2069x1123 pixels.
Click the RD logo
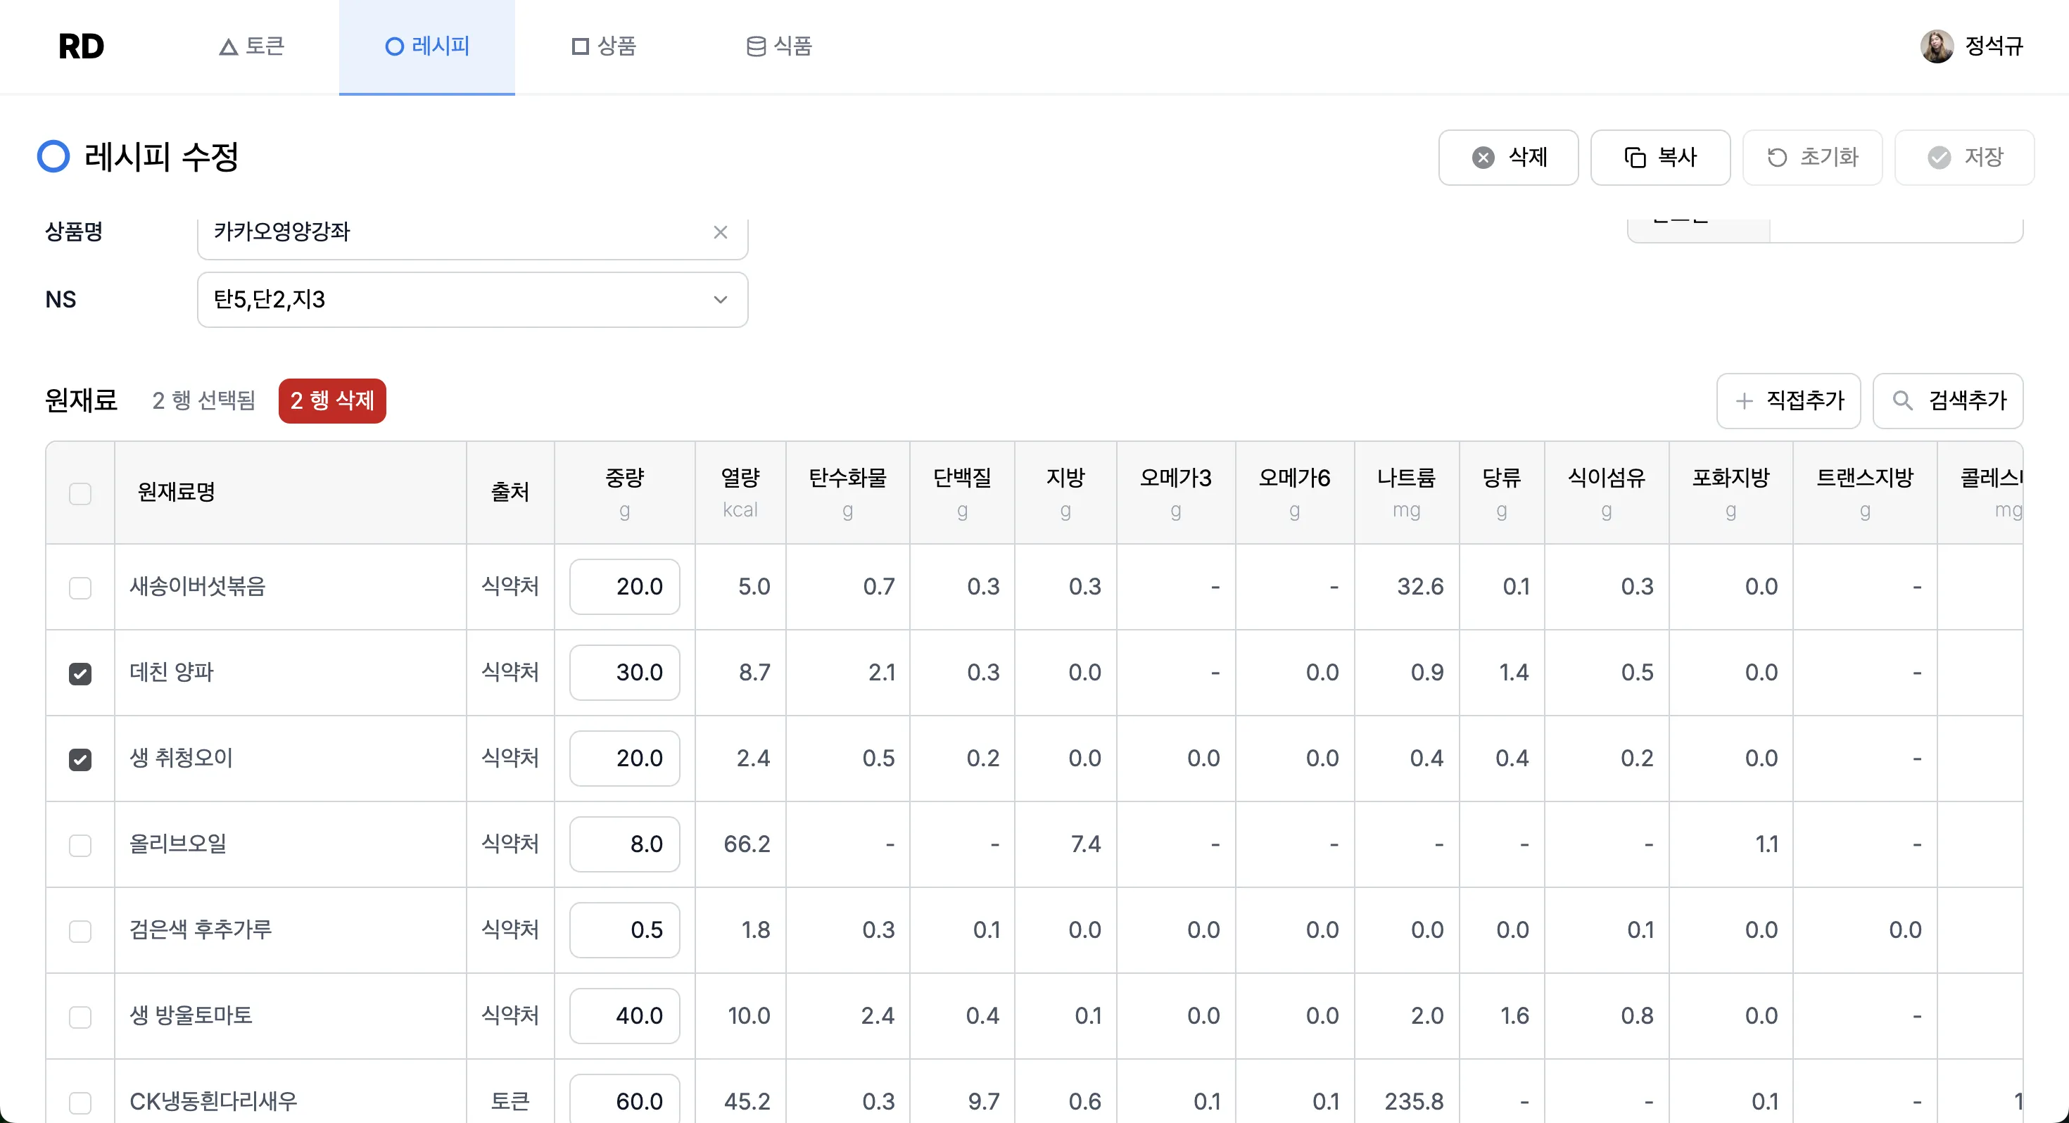tap(81, 46)
